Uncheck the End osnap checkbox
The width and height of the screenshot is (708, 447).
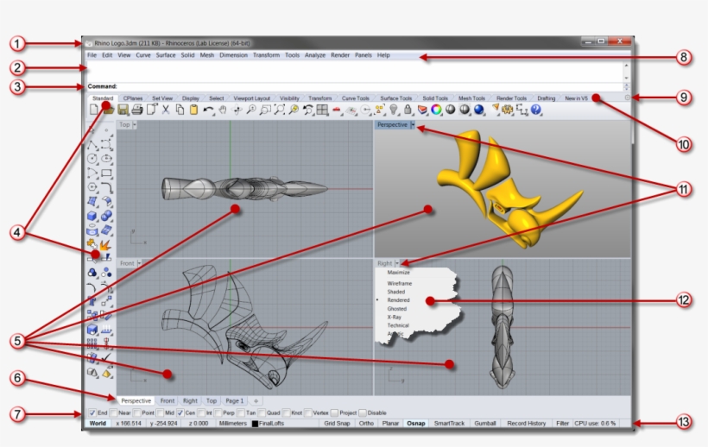[92, 412]
